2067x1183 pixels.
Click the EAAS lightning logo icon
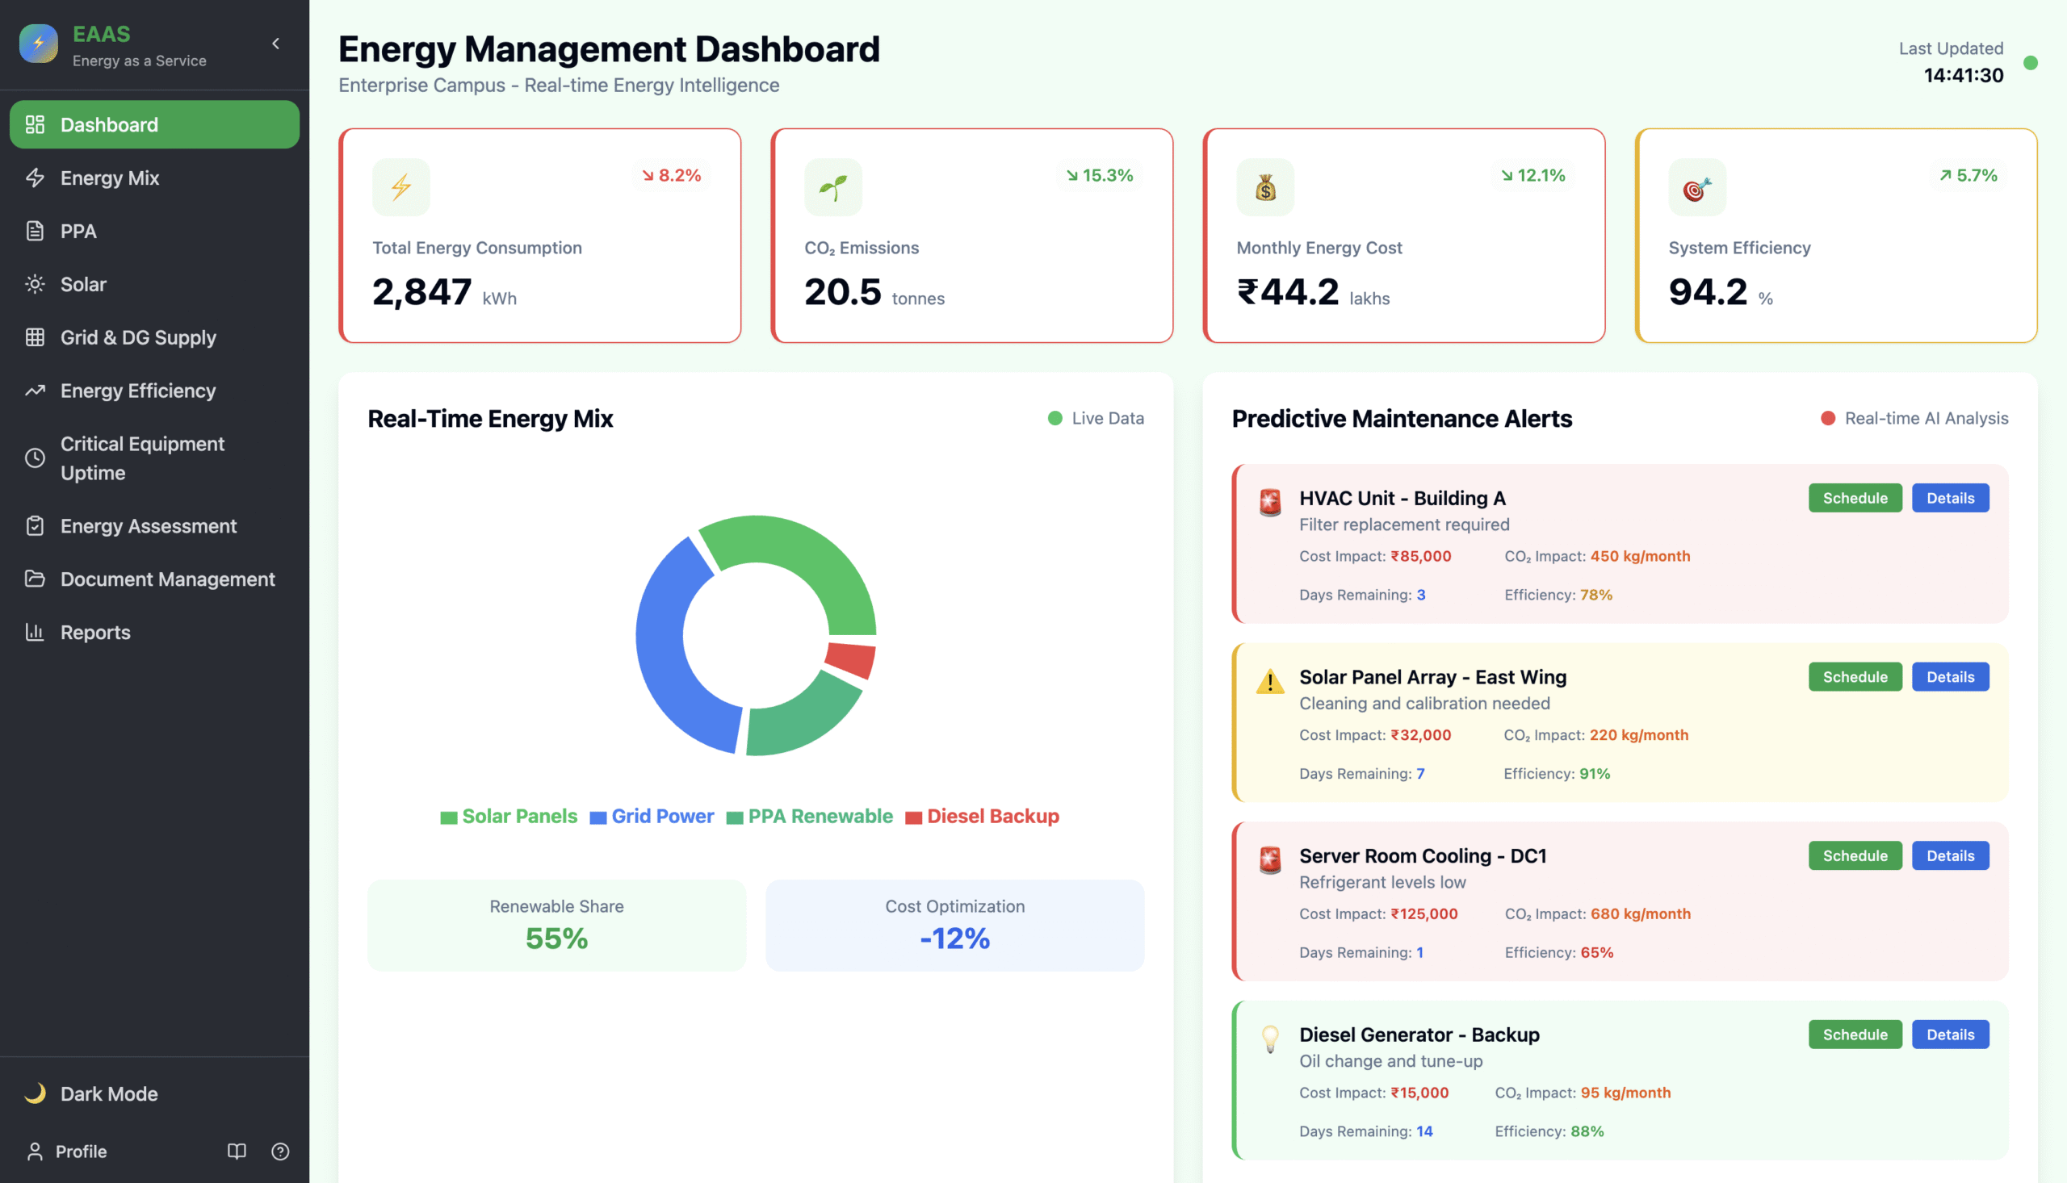coord(38,44)
